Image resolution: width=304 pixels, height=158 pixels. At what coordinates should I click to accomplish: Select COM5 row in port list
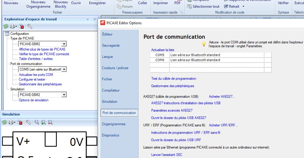[x=211, y=55]
